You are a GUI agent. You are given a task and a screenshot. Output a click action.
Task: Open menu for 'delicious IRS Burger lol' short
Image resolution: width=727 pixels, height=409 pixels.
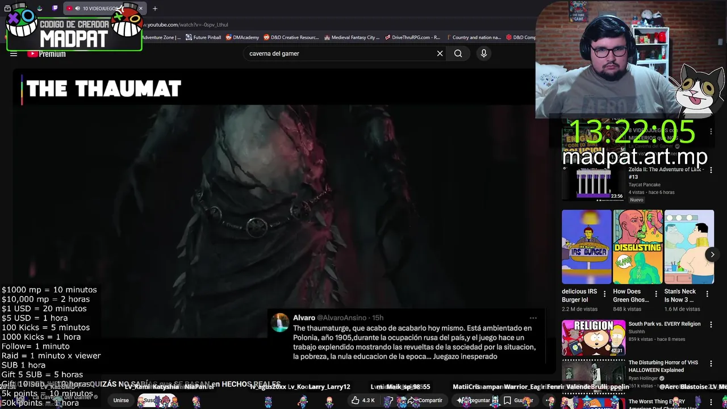coord(604,294)
